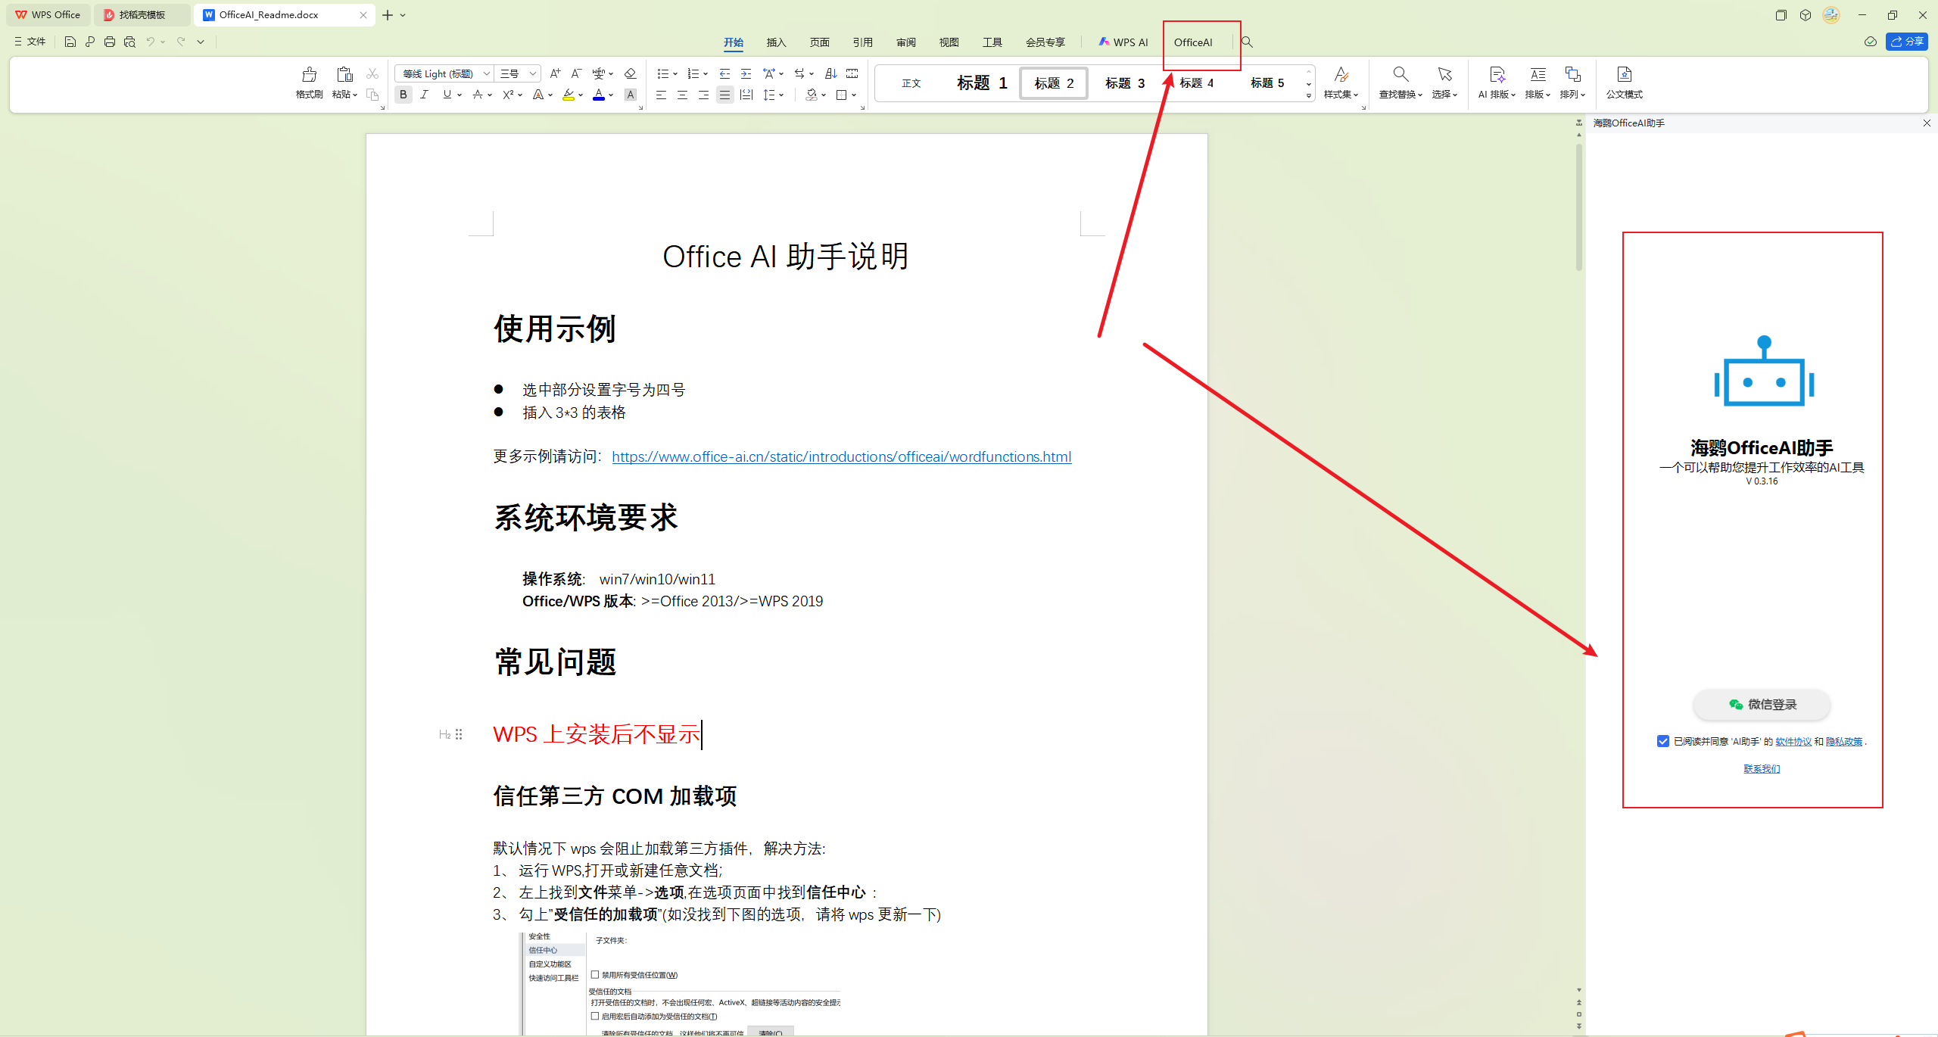1938x1037 pixels.
Task: Open the font name dropdown
Action: click(487, 73)
